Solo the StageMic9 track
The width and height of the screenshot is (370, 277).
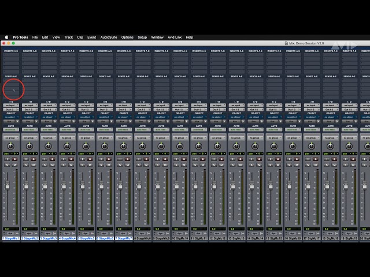tap(157, 165)
